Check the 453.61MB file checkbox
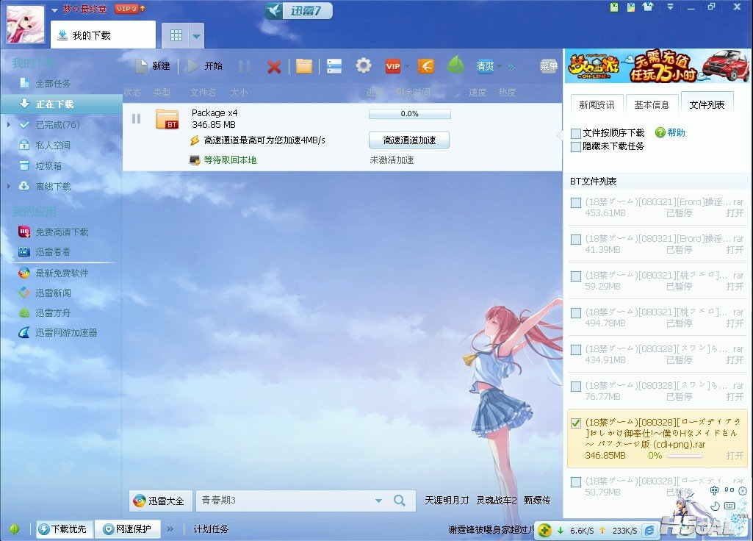The width and height of the screenshot is (753, 541). point(576,203)
